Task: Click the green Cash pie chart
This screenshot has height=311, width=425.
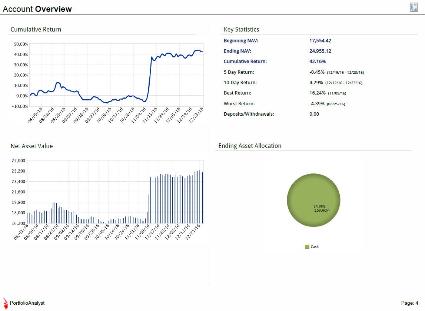Action: [313, 200]
